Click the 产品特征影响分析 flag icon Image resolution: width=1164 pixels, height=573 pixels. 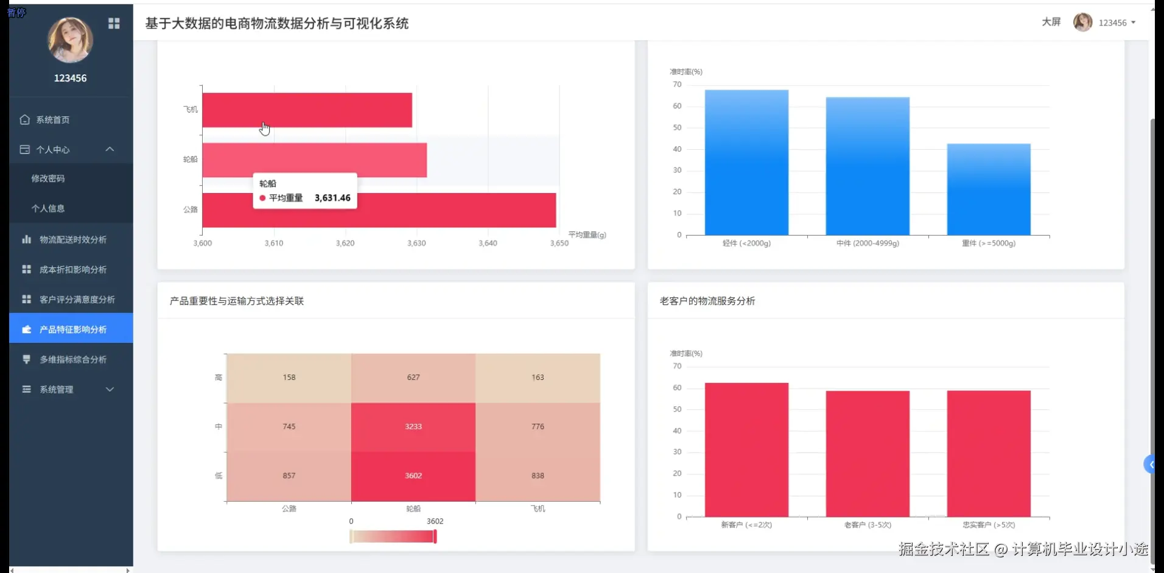26,329
